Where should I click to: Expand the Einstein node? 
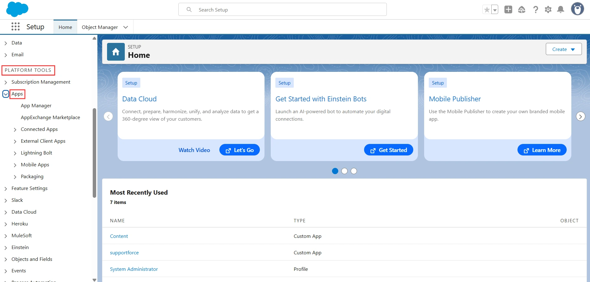click(6, 247)
